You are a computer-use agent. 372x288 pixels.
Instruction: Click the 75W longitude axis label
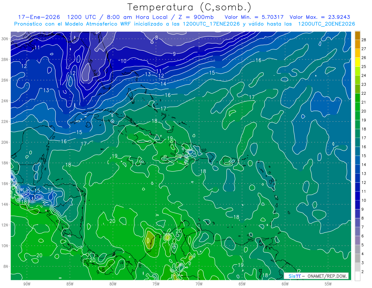pos(156,284)
